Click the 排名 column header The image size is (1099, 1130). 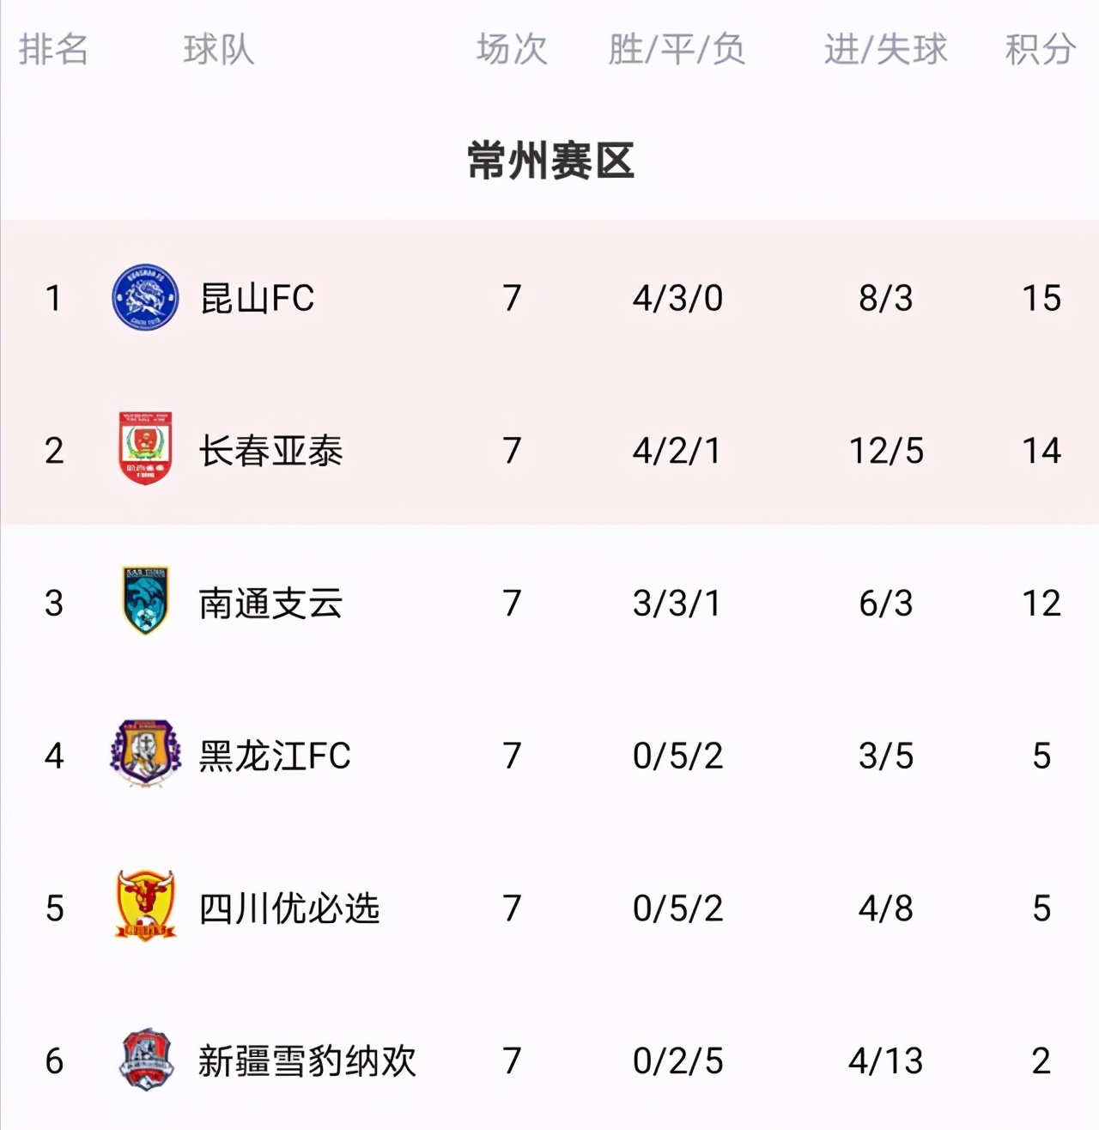tap(54, 50)
